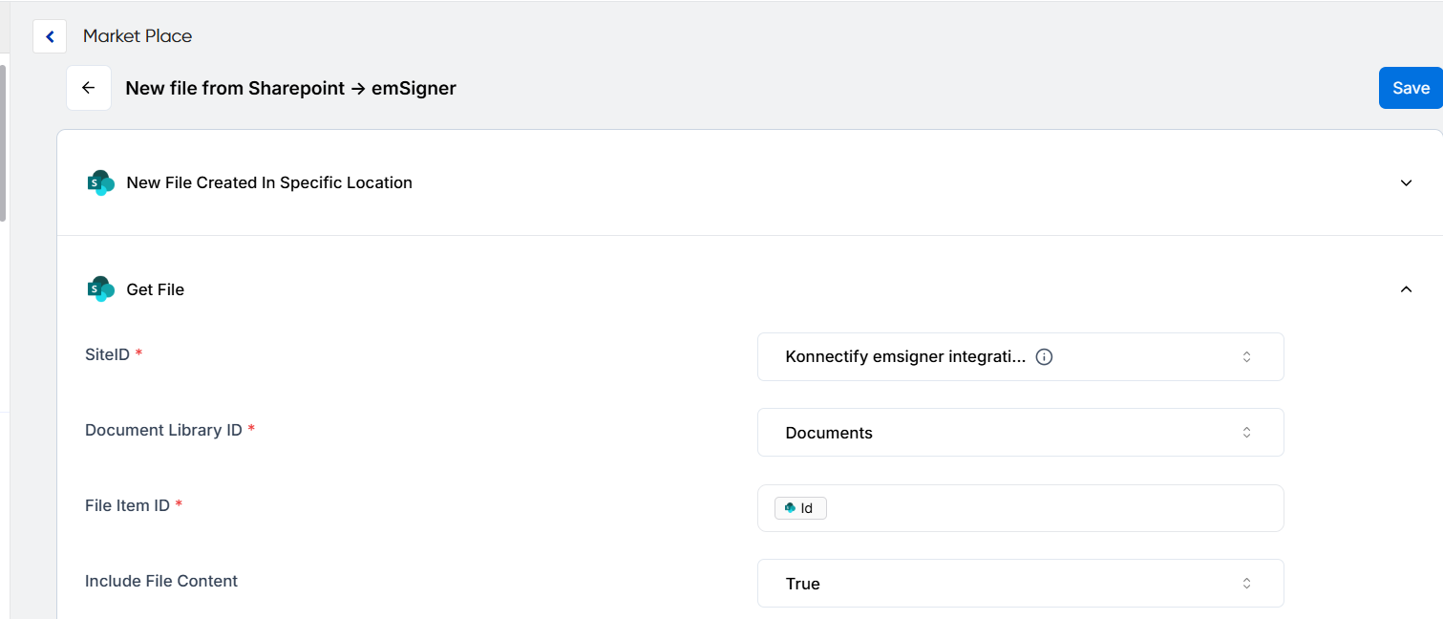Click SharePoint icon beside Get File
The image size is (1443, 619).
(x=100, y=289)
